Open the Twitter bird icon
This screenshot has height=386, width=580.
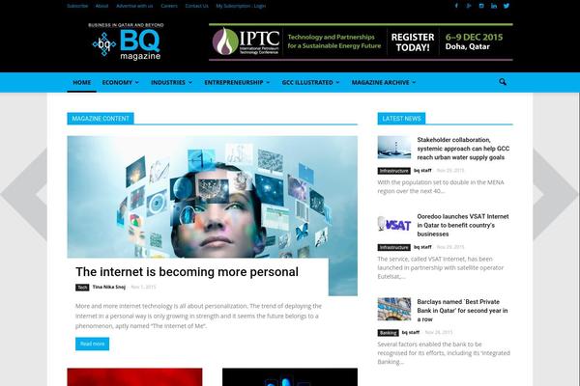click(x=507, y=6)
